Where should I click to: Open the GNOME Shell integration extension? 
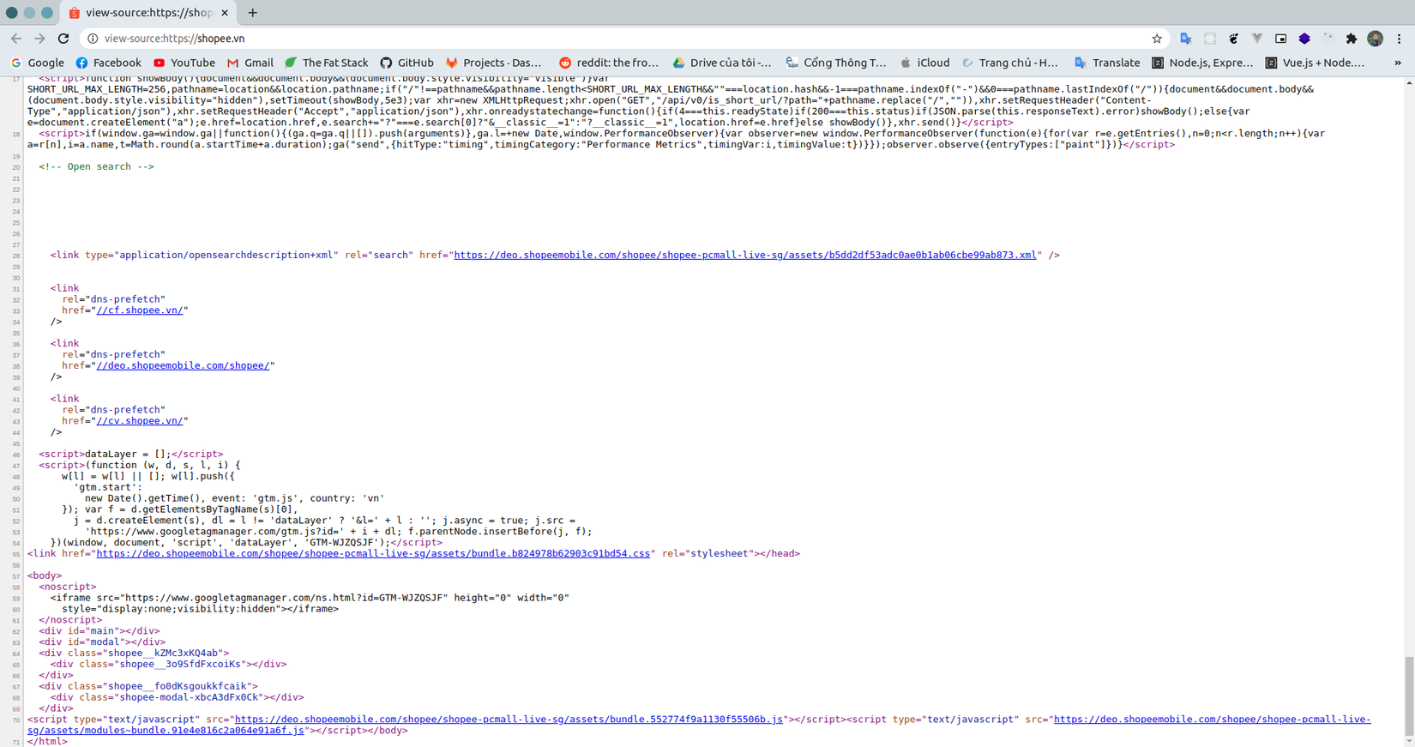point(1233,39)
